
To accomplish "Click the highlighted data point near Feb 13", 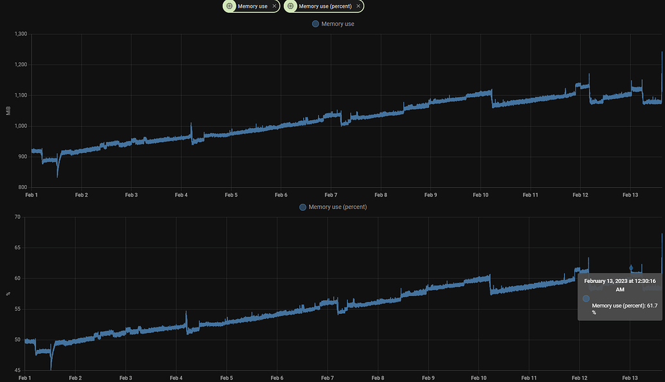I will point(631,268).
